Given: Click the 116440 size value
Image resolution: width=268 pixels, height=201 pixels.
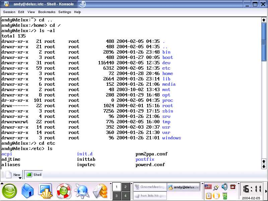Looking at the screenshot, I should click(x=106, y=63).
